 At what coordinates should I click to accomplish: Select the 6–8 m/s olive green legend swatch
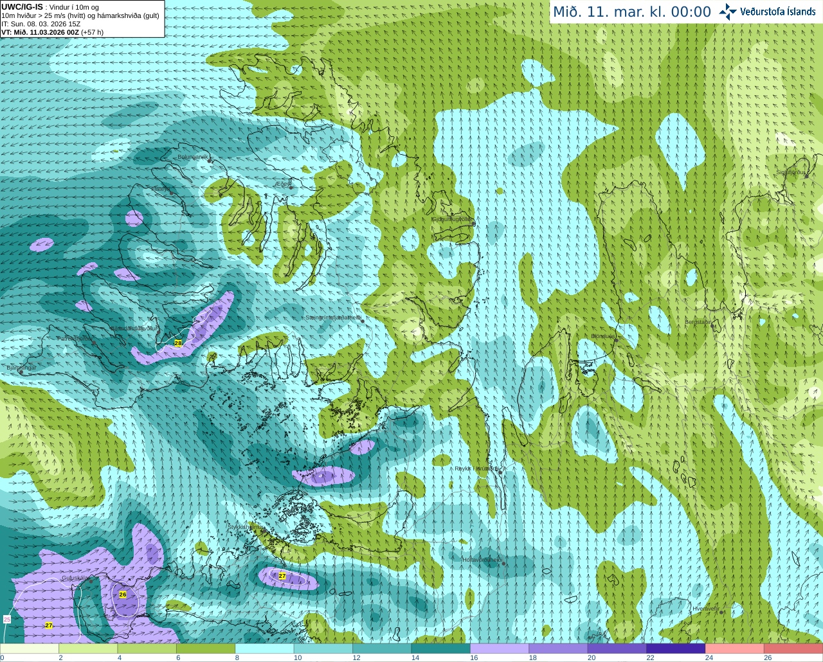206,649
